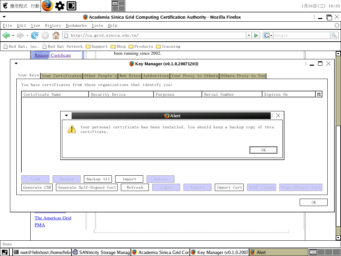Viewport: 341px width, 256px height.
Task: Click the Refresh button in Key Manager
Action: pos(135,187)
